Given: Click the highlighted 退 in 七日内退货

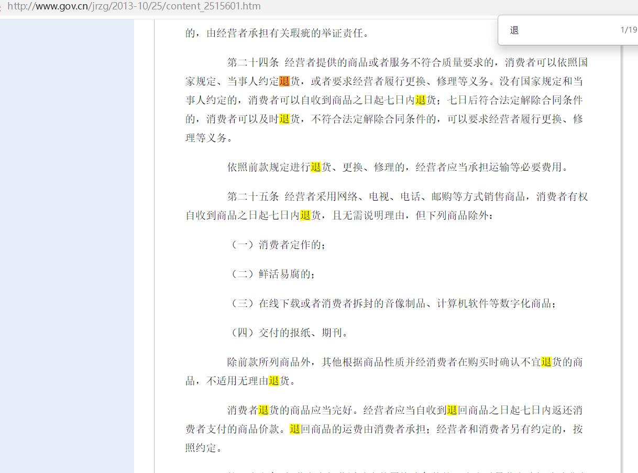Looking at the screenshot, I should point(420,100).
